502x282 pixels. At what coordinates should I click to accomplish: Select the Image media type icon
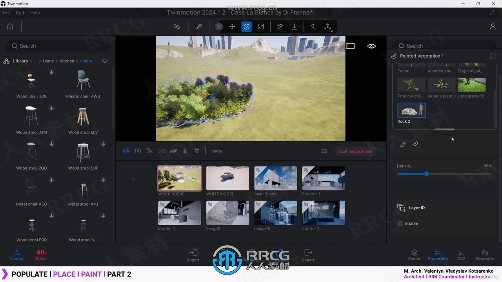[x=126, y=151]
